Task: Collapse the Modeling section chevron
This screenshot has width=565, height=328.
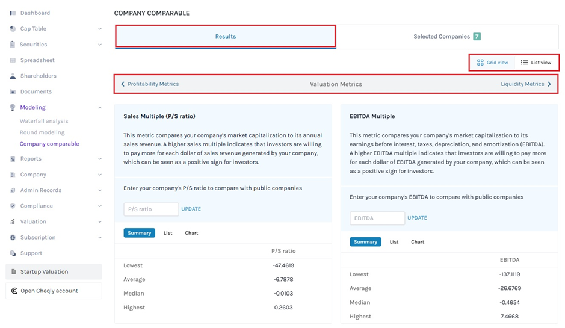Action: pos(100,108)
